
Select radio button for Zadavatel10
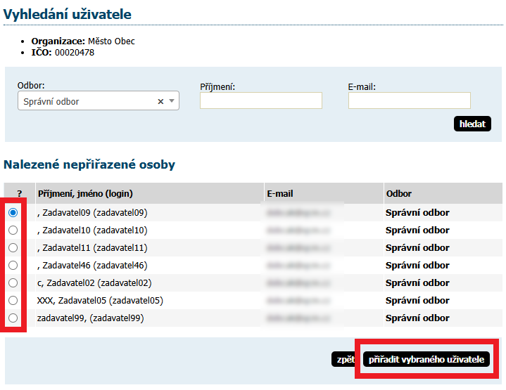[x=13, y=230]
